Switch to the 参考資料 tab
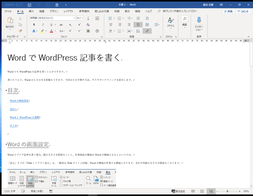This screenshot has width=253, height=196. click(84, 11)
